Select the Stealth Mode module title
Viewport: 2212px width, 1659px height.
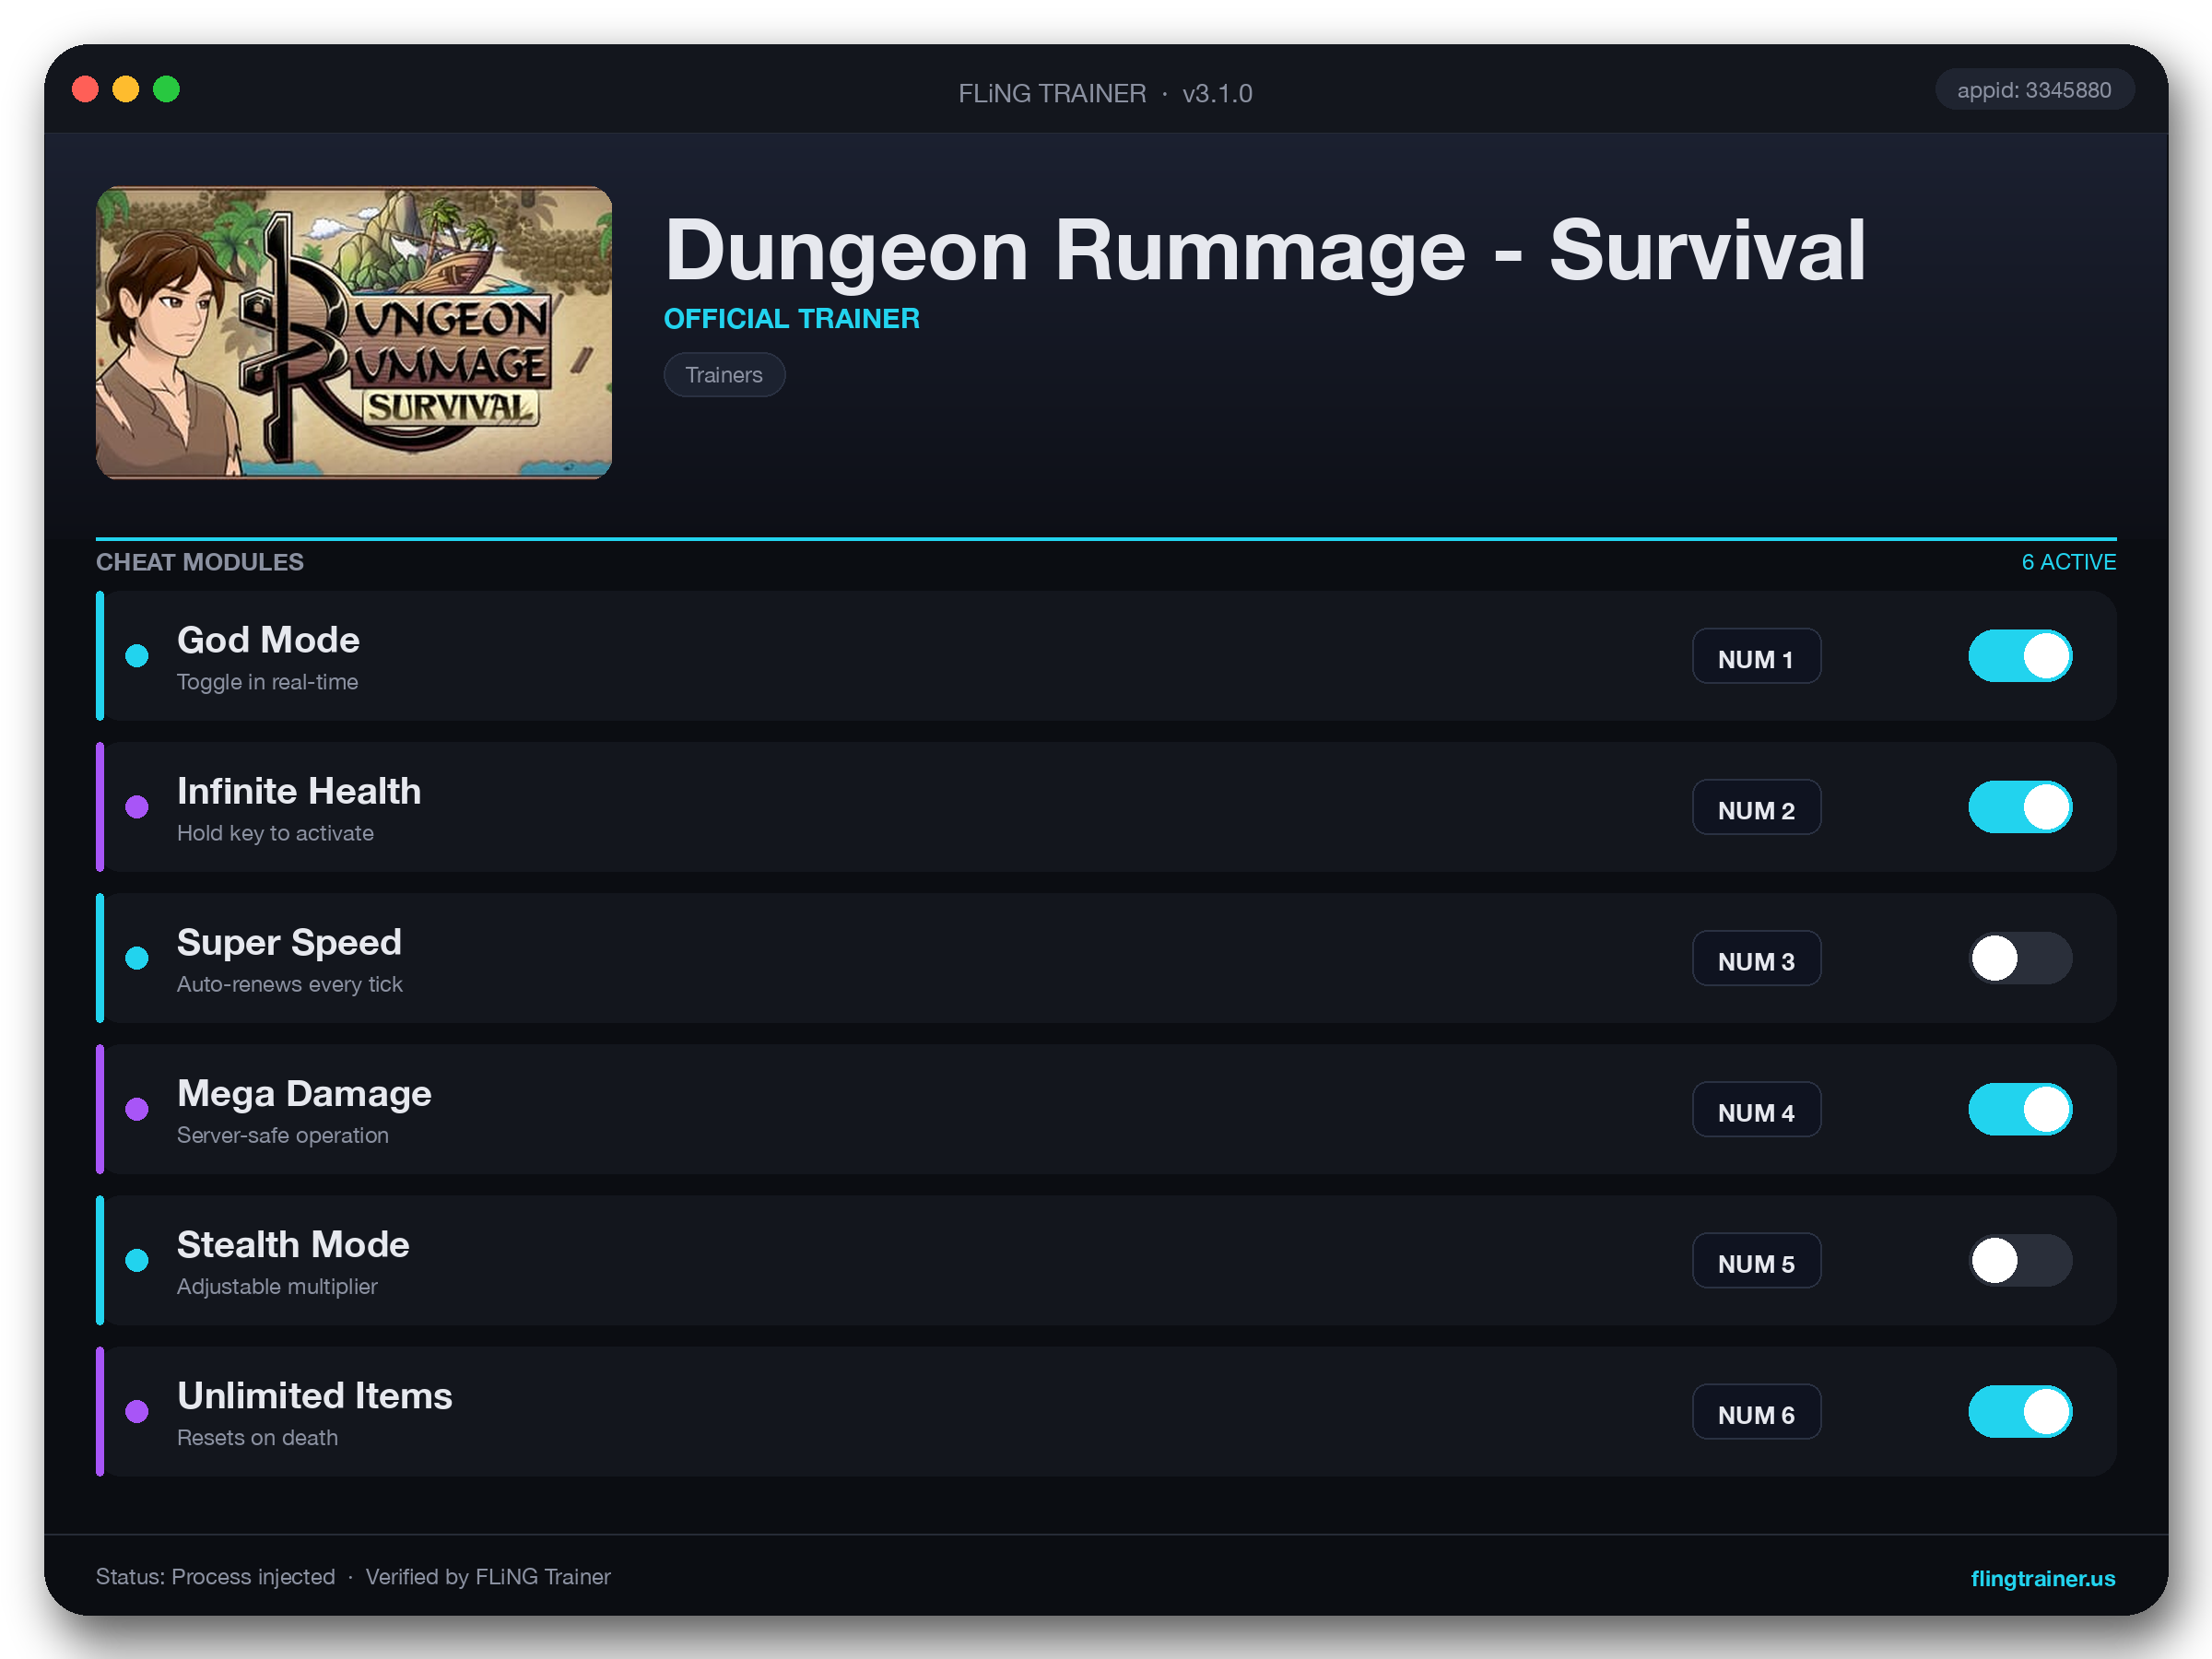click(293, 1244)
